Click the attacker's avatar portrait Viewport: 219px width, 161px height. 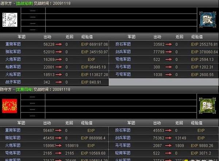(x=10, y=19)
